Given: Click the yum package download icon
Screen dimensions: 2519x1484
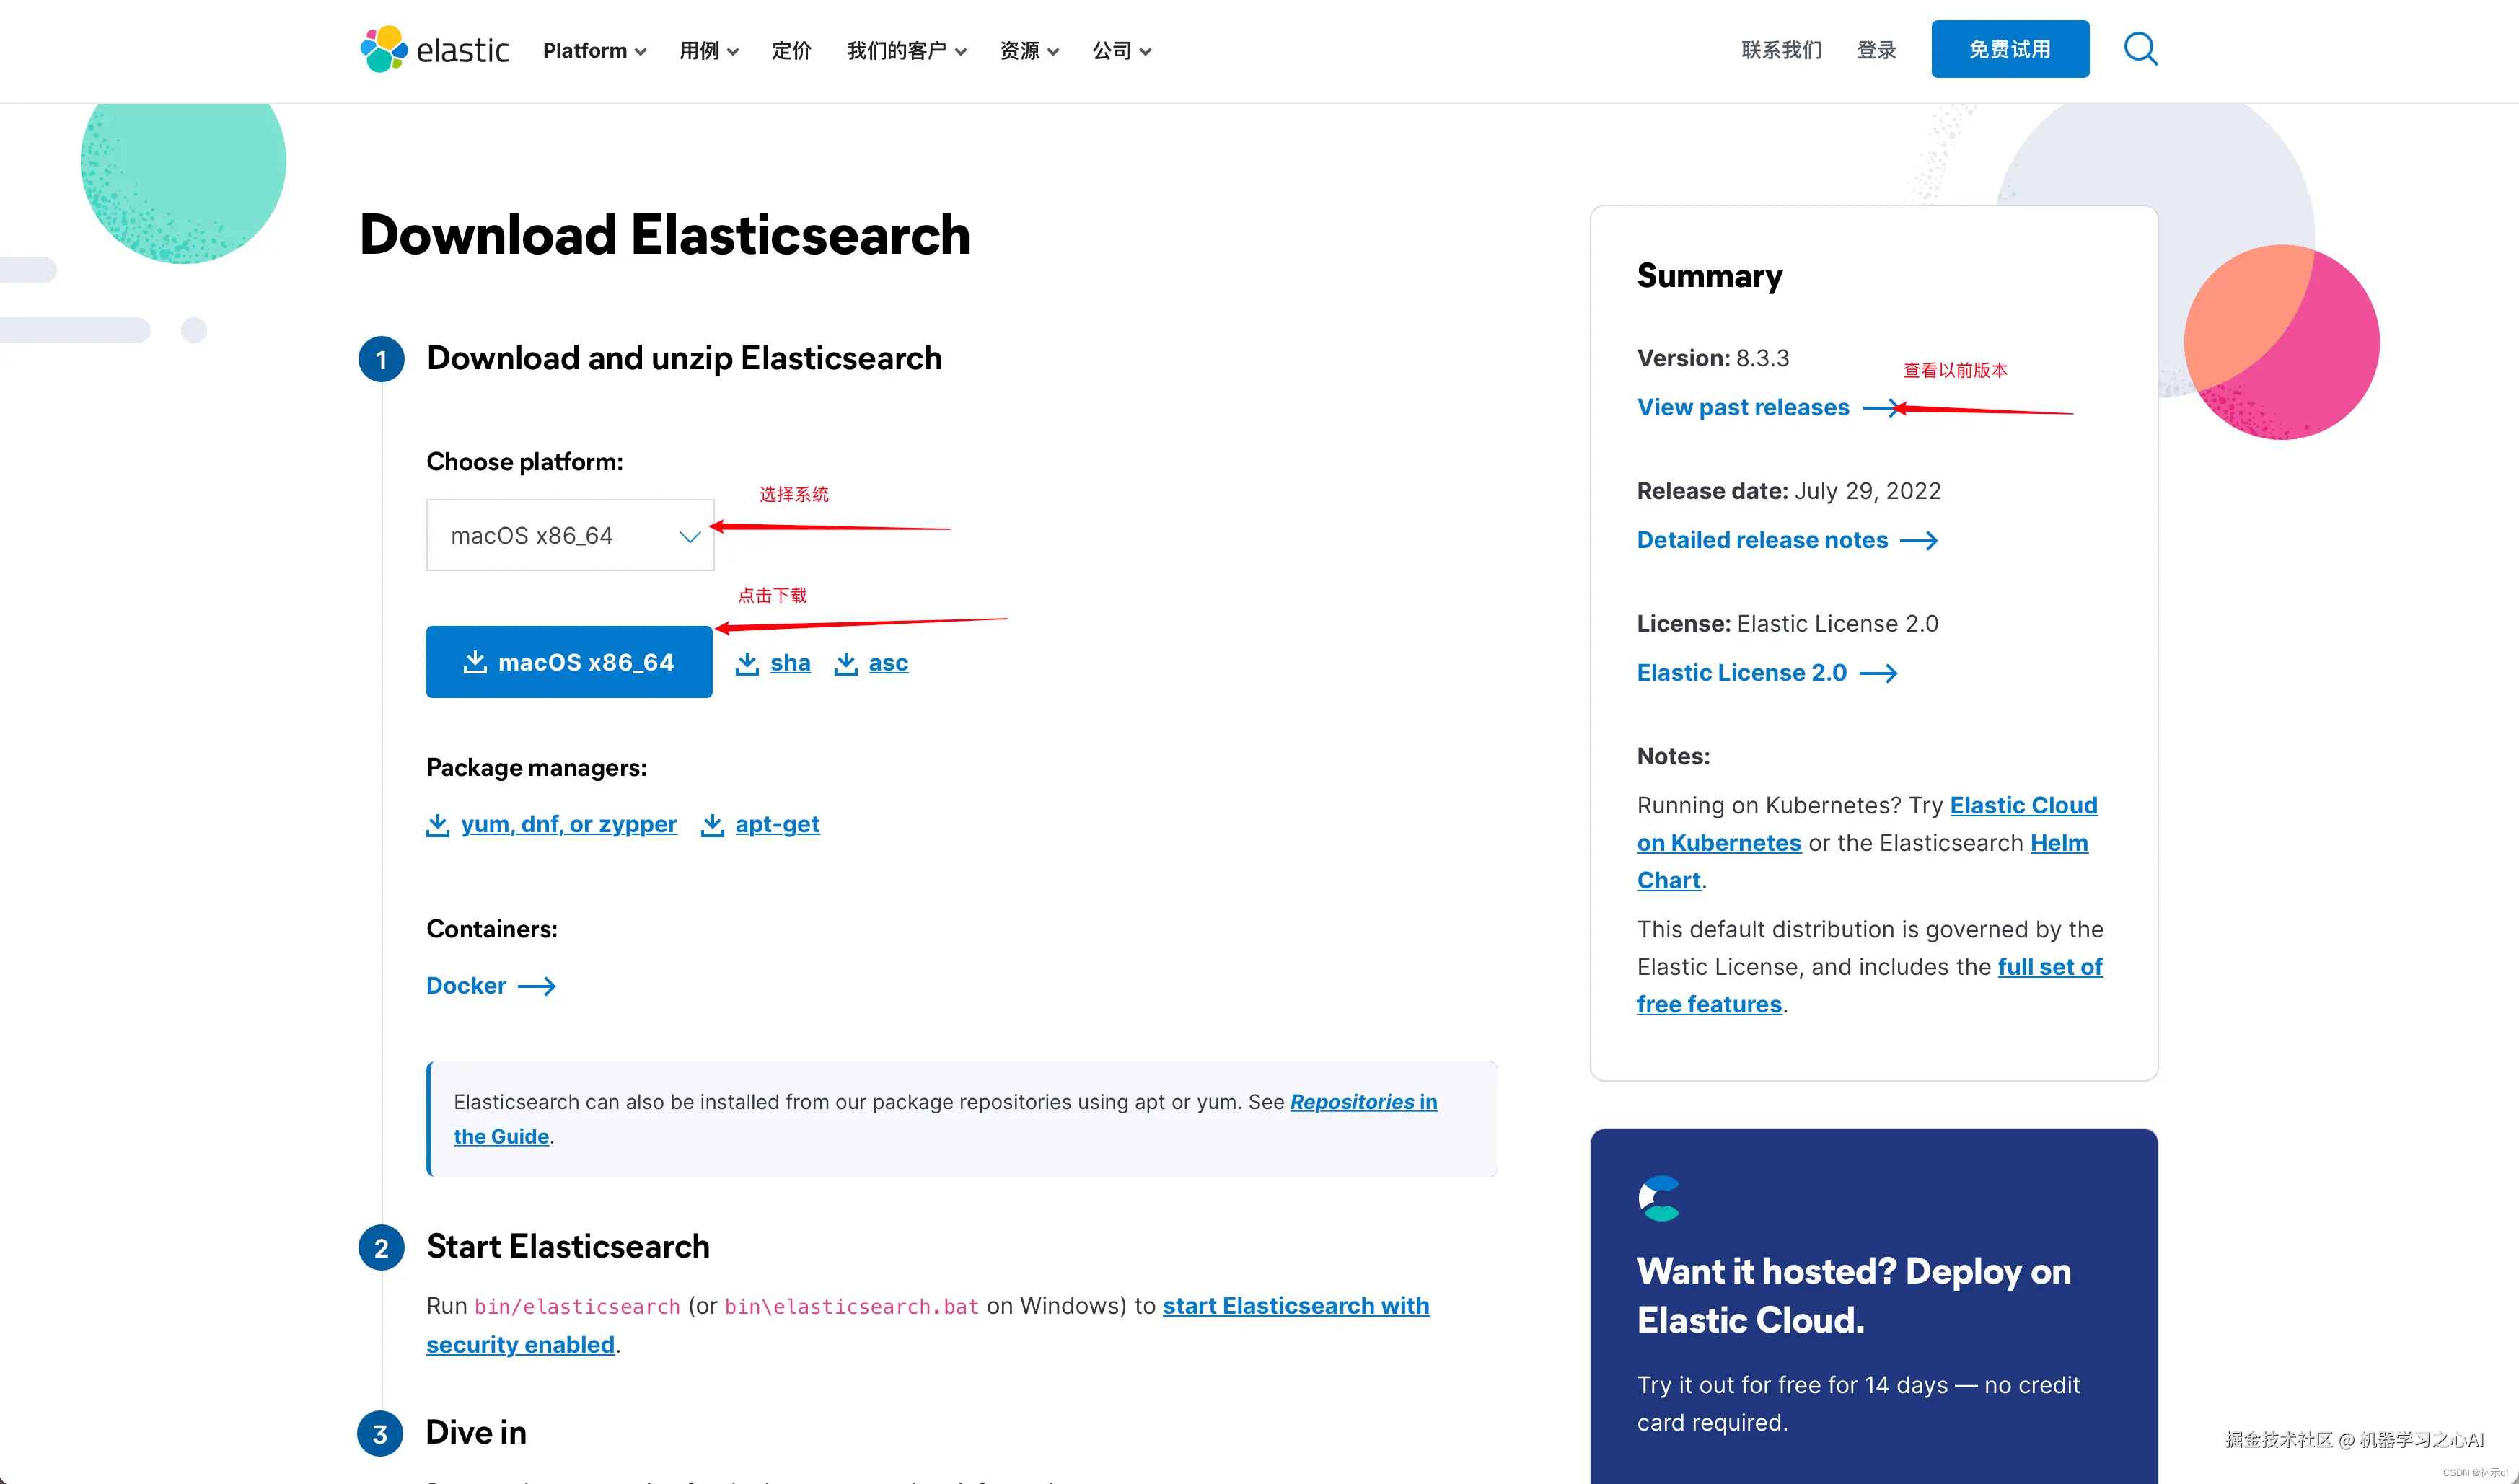Looking at the screenshot, I should (x=438, y=824).
